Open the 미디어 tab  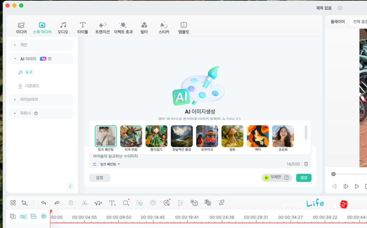21,28
